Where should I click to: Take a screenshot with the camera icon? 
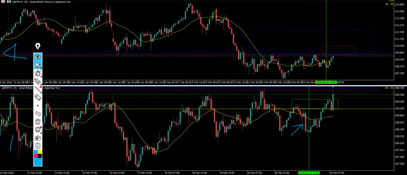38,137
